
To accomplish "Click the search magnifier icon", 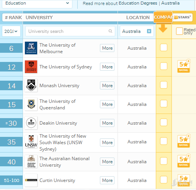I will click(x=110, y=31).
